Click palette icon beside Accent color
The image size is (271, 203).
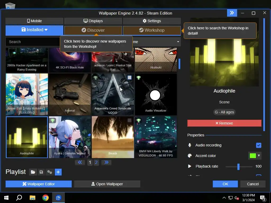pos(189,156)
